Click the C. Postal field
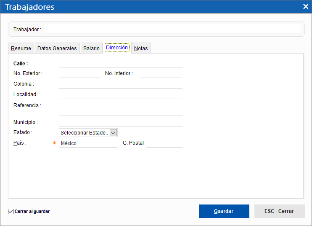Screen dimensions: 312x226 tap(164, 143)
